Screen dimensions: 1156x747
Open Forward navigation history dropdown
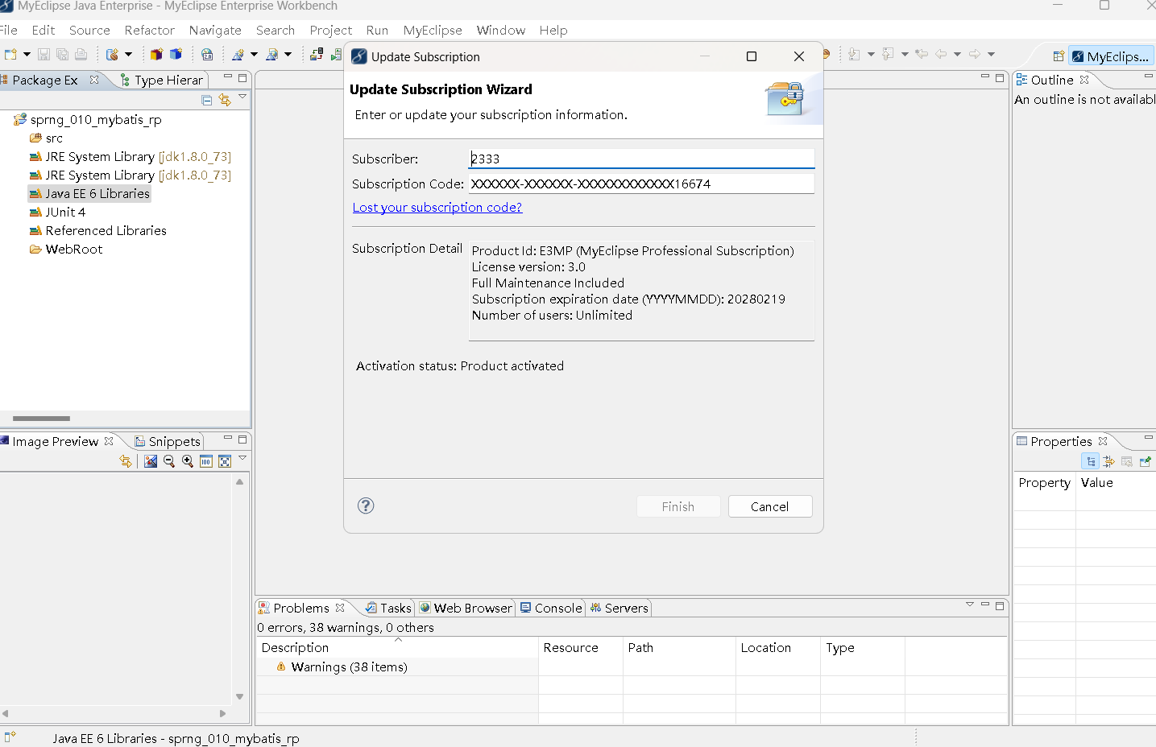[991, 54]
